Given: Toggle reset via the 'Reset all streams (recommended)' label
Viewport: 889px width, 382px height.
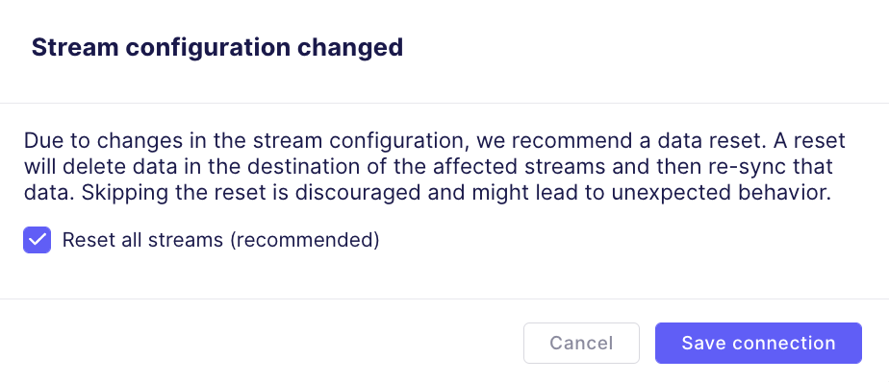Looking at the screenshot, I should click(220, 240).
